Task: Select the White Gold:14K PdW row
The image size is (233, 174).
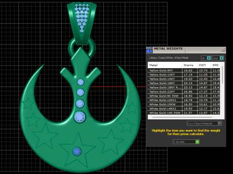Action: pyautogui.click(x=184, y=113)
